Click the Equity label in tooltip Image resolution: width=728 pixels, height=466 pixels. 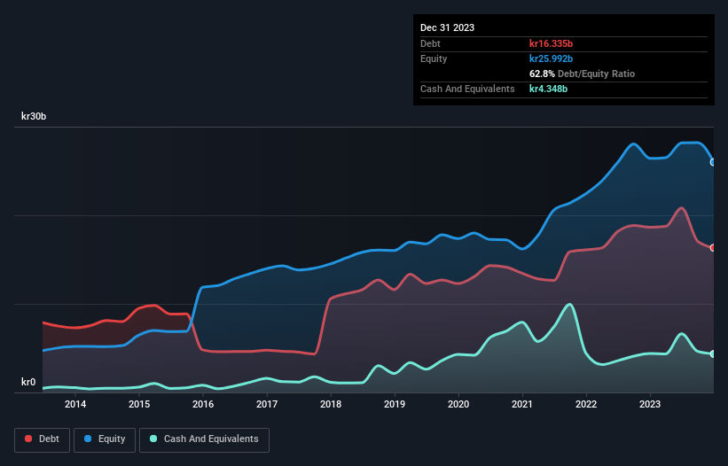point(434,58)
